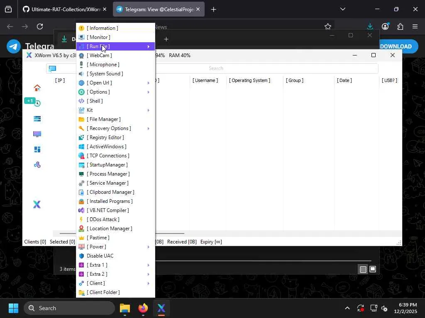Click the stacked-lines list icon in XWorm sidebar
425x318 pixels.
tap(37, 119)
